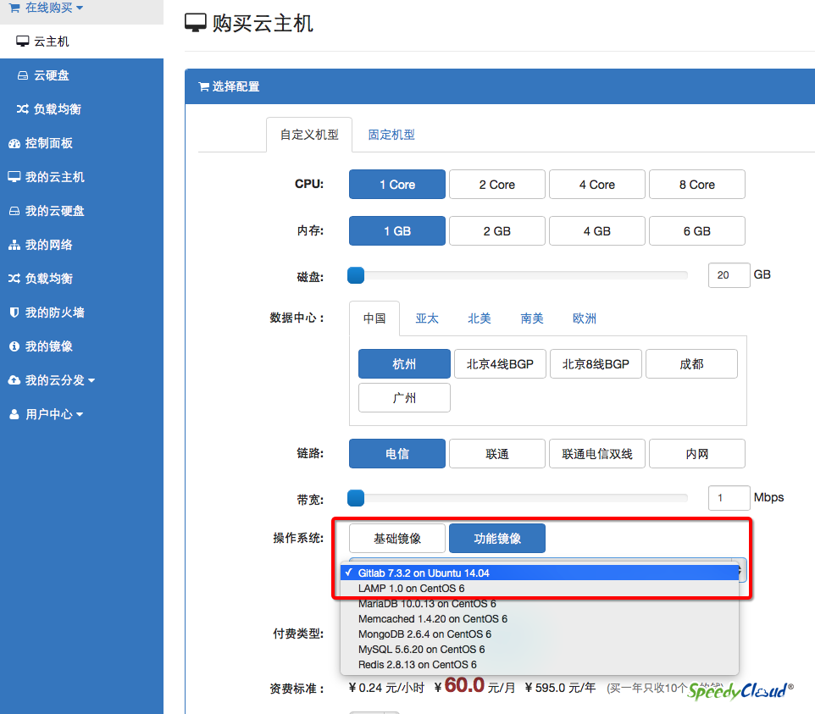Open the 南美 data center tab
Image resolution: width=815 pixels, height=714 pixels.
532,318
